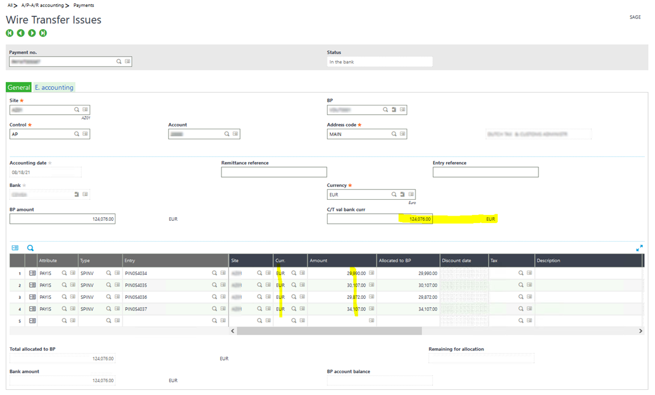
Task: Go to the previous payment record
Action: [20, 33]
